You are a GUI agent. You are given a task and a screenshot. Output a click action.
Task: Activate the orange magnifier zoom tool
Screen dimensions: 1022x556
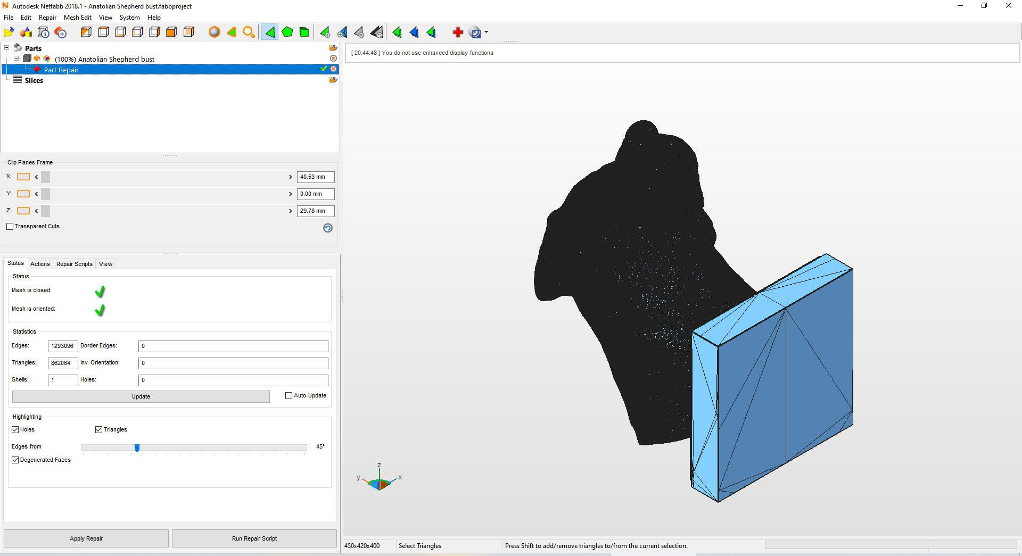coord(249,32)
